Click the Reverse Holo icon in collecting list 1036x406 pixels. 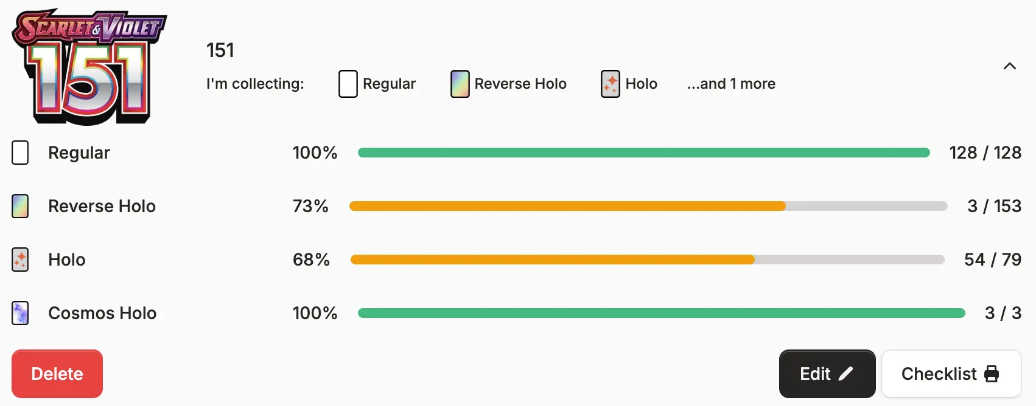coord(460,84)
